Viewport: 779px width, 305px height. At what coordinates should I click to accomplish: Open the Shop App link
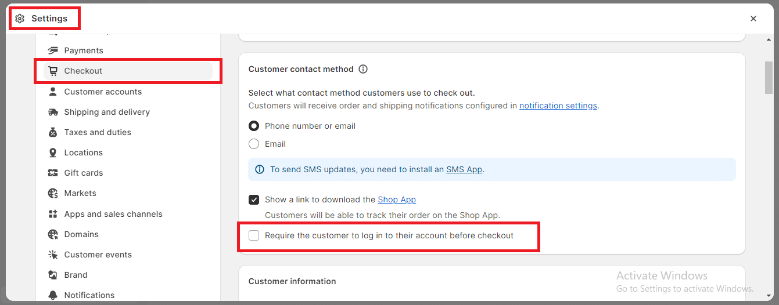click(397, 199)
